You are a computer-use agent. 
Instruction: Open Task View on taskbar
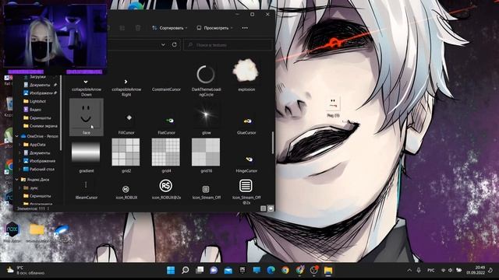coord(200,270)
